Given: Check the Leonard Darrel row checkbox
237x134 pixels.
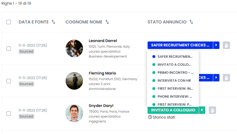Looking at the screenshot, I should point(9,48).
